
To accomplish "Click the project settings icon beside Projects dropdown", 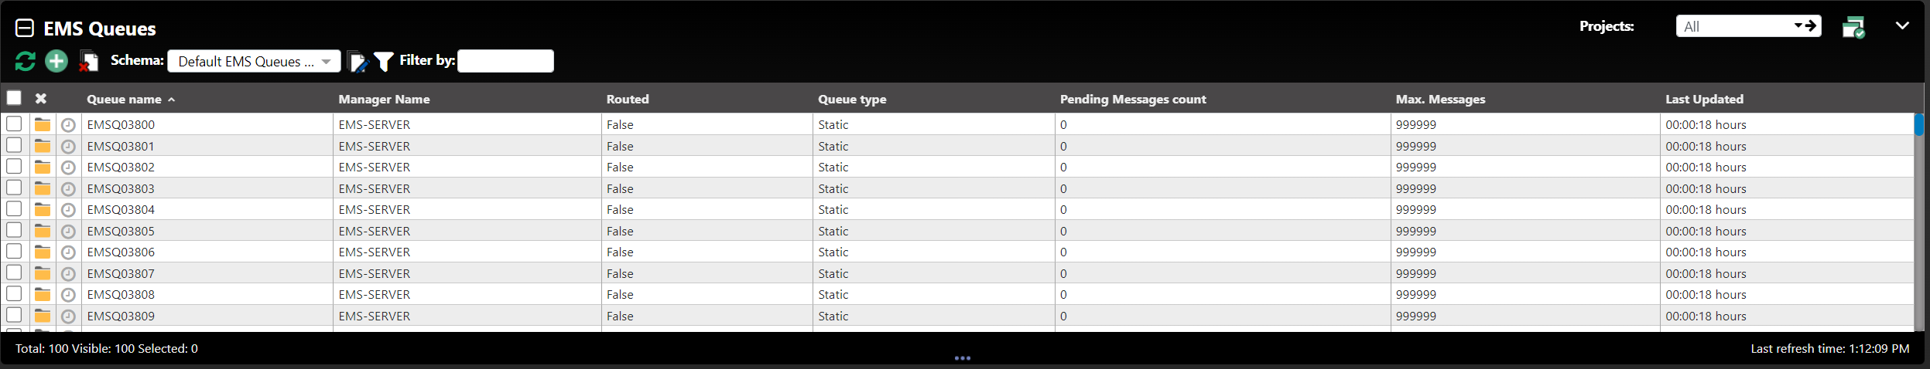I will [1853, 27].
